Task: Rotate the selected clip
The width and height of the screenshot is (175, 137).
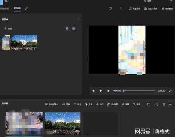Action: pyautogui.click(x=157, y=104)
